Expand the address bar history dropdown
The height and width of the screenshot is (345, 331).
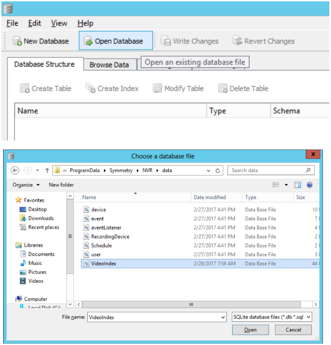(208, 171)
